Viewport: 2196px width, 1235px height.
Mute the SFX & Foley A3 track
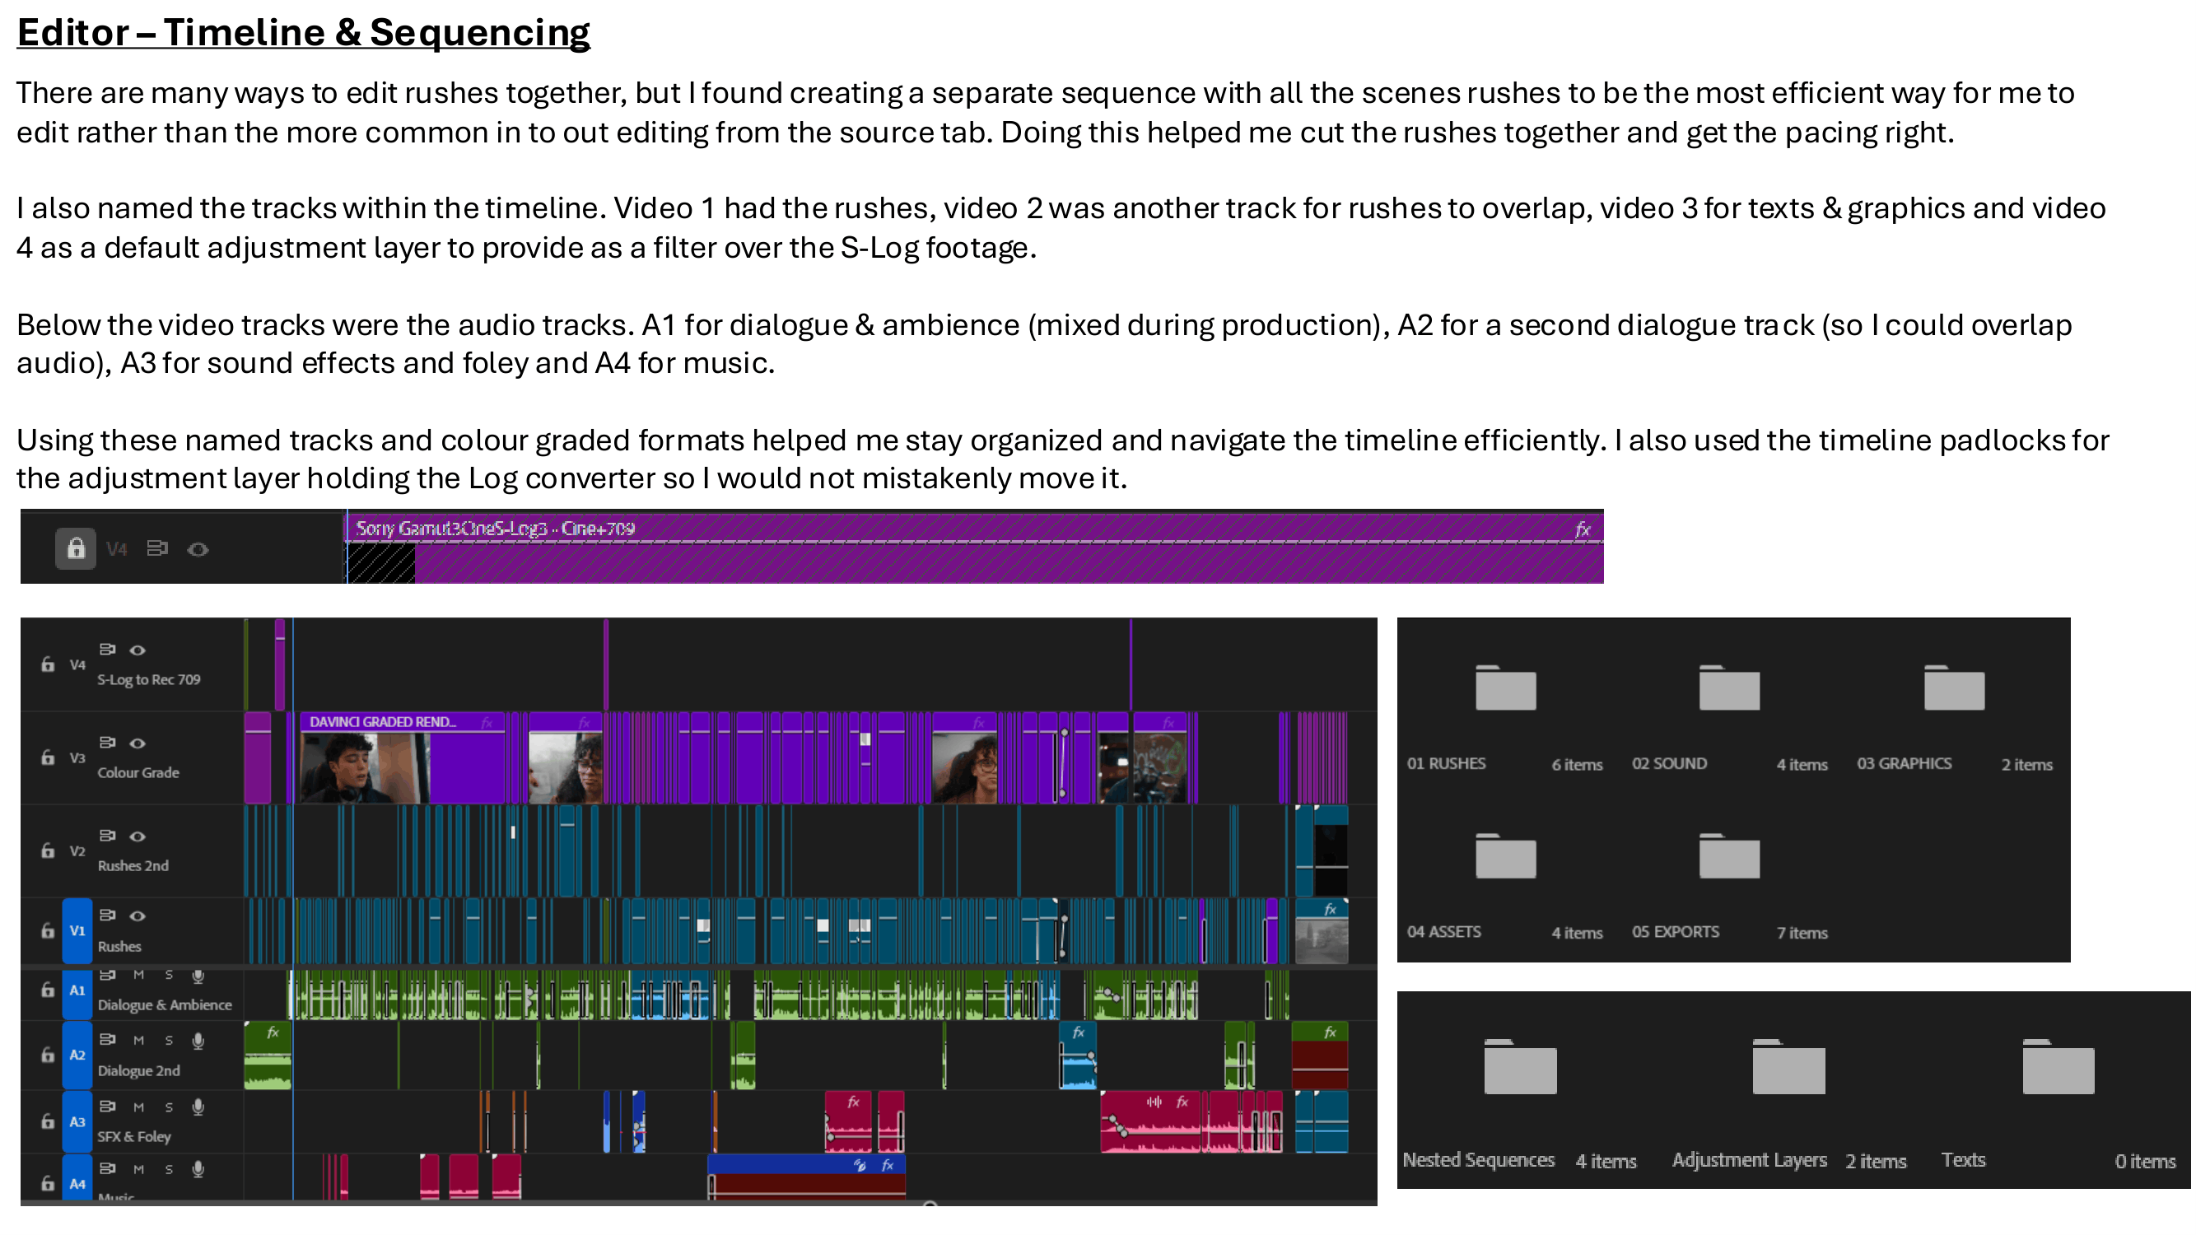click(x=138, y=1107)
